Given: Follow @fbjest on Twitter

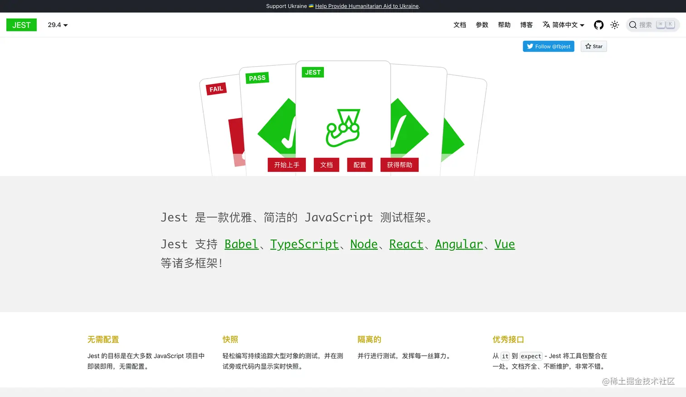Looking at the screenshot, I should click(548, 46).
